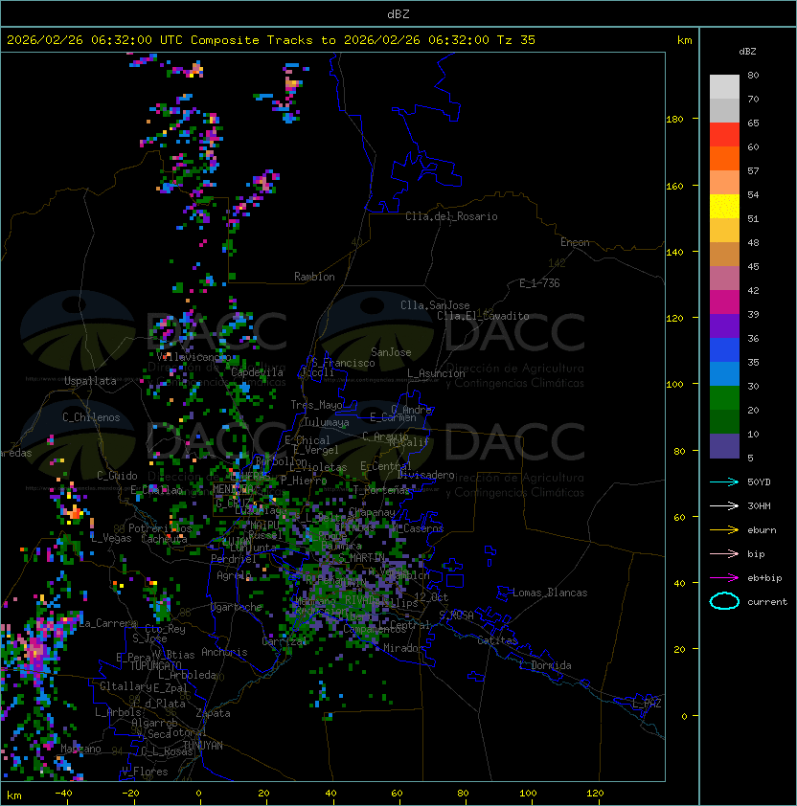Click the '48' dBZ legend value
Image resolution: width=797 pixels, height=806 pixels.
pyautogui.click(x=753, y=242)
